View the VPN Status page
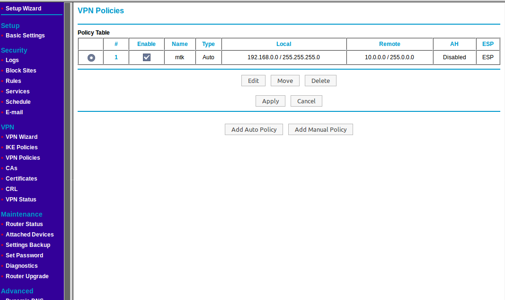The height and width of the screenshot is (300, 505). tap(21, 200)
